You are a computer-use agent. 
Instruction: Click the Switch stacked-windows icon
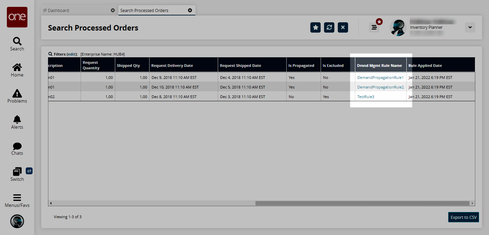(17, 171)
